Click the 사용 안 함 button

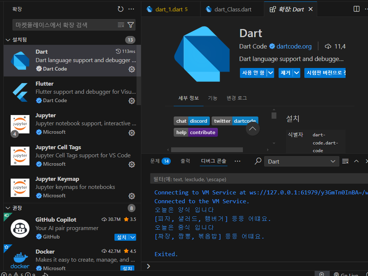pos(254,73)
